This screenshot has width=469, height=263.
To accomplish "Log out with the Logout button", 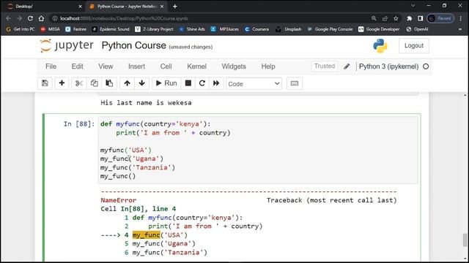I will tap(413, 45).
